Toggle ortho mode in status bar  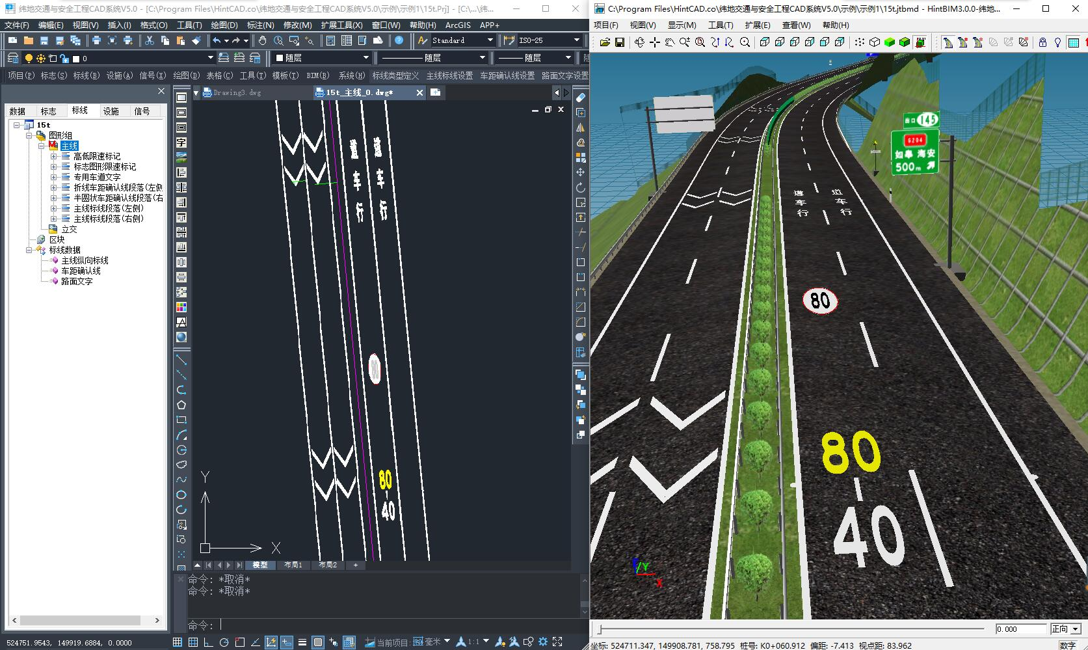(x=209, y=642)
